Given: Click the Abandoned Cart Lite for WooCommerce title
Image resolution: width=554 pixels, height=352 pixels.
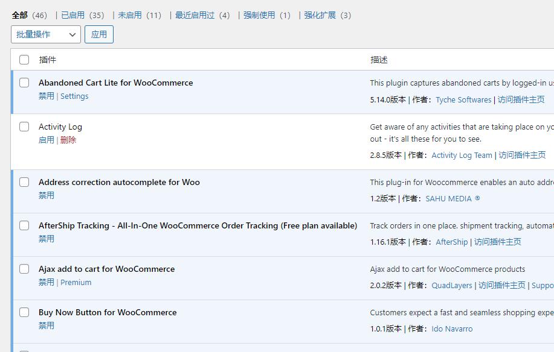Looking at the screenshot, I should point(115,83).
